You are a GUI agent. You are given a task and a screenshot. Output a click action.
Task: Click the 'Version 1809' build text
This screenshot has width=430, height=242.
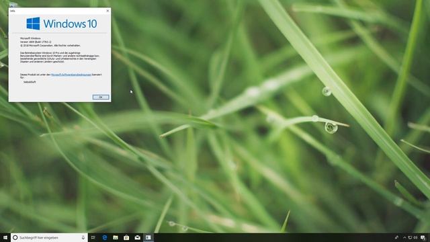(36, 42)
